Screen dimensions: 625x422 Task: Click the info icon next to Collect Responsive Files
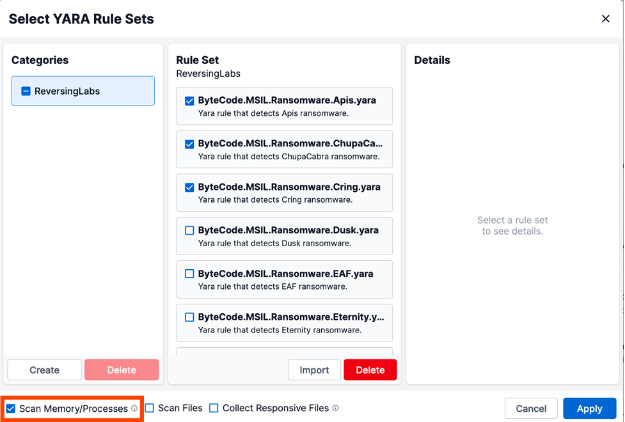(x=335, y=408)
